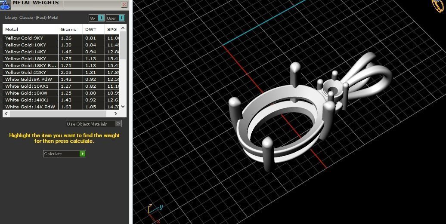Select the White Gold:14KX1 row
This screenshot has height=224, width=446.
(61, 100)
